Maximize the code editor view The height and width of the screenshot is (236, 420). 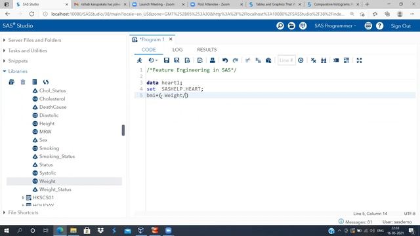(x=359, y=60)
